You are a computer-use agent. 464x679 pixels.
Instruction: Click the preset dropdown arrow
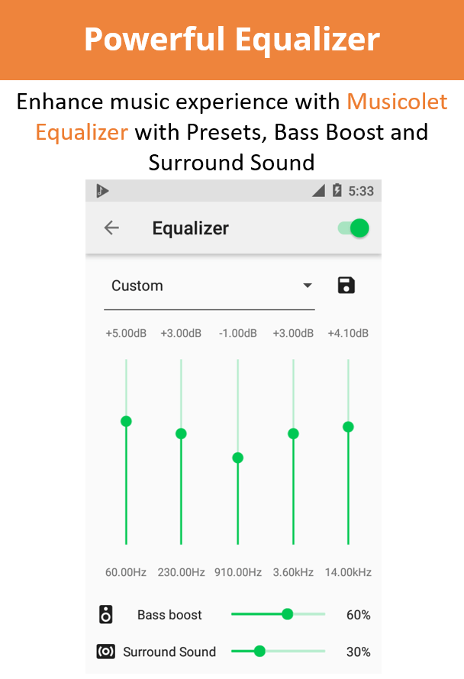(x=308, y=286)
